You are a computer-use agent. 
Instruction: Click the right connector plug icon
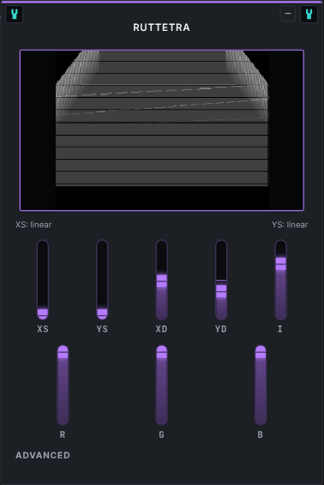(309, 15)
